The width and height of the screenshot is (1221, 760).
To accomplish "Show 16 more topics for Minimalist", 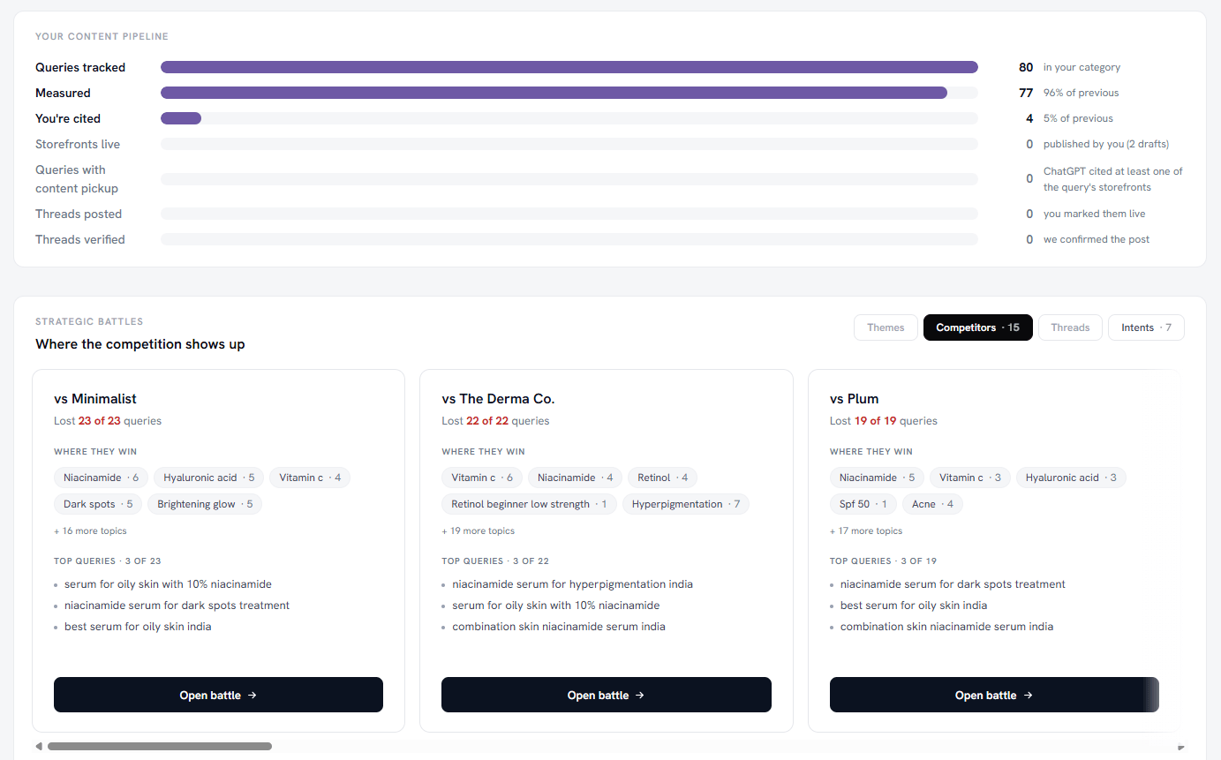I will (x=90, y=531).
